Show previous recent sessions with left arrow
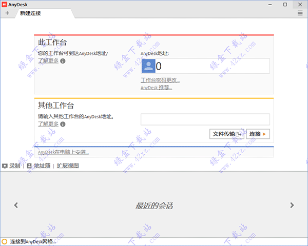The height and width of the screenshot is (246, 308). point(16,205)
